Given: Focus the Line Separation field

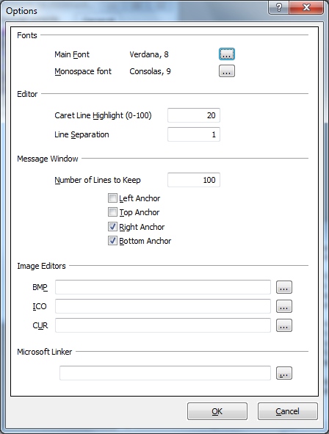Looking at the screenshot, I should tap(194, 134).
